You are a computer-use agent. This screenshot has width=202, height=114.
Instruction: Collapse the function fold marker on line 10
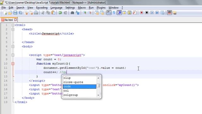pyautogui.click(x=13, y=64)
